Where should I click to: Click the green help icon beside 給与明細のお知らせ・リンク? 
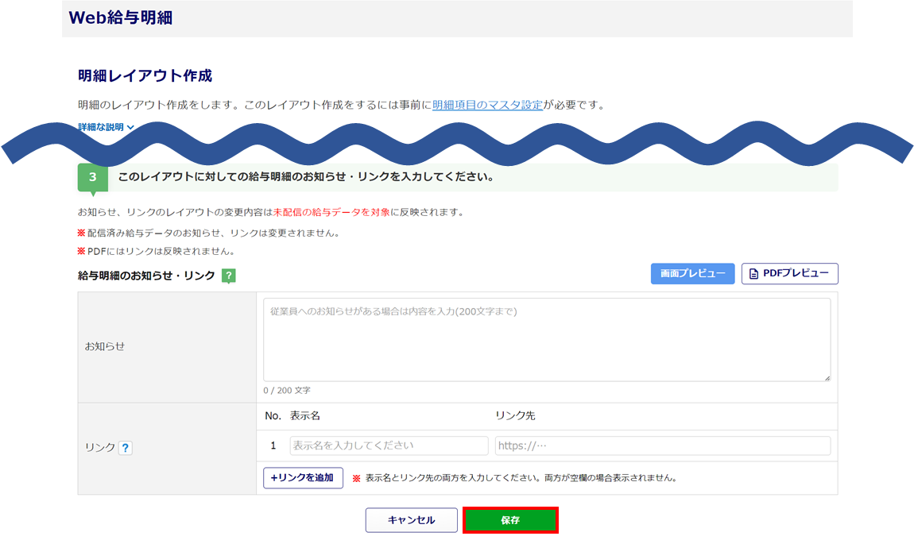(229, 276)
